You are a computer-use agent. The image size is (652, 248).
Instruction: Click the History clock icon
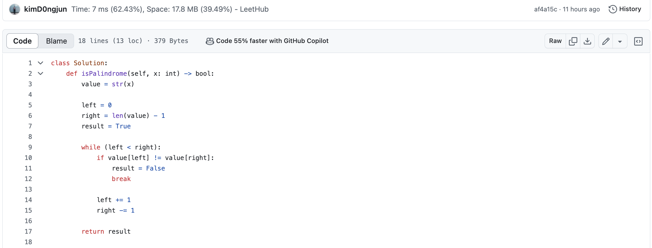tap(613, 9)
